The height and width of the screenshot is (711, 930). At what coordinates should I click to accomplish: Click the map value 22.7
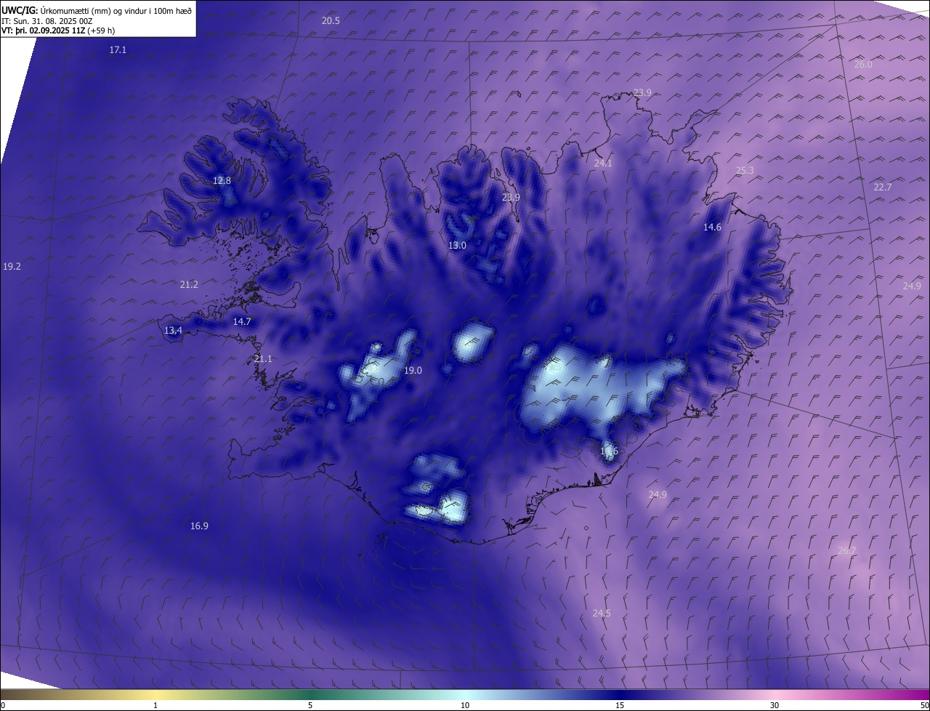pyautogui.click(x=883, y=188)
